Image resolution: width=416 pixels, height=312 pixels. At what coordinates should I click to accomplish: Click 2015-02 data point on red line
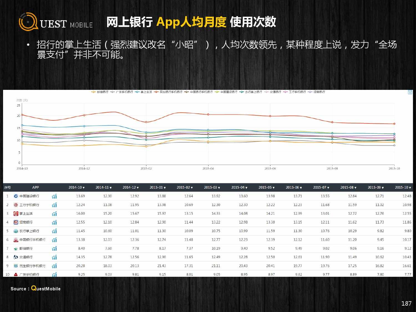click(146, 122)
